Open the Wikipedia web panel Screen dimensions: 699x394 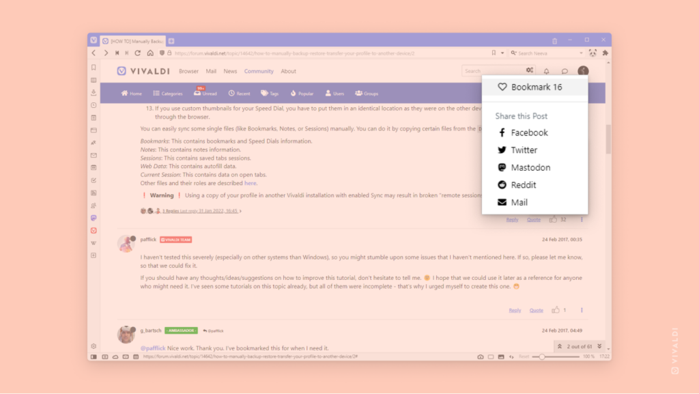(94, 243)
